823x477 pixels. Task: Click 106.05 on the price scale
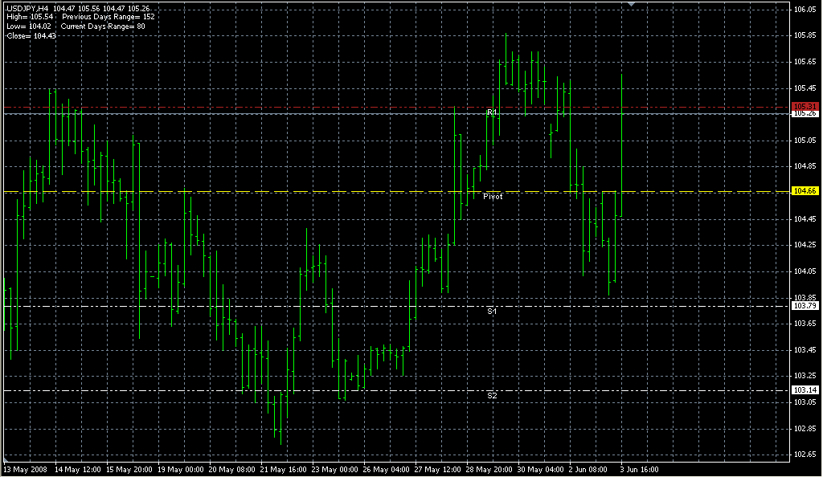click(805, 10)
